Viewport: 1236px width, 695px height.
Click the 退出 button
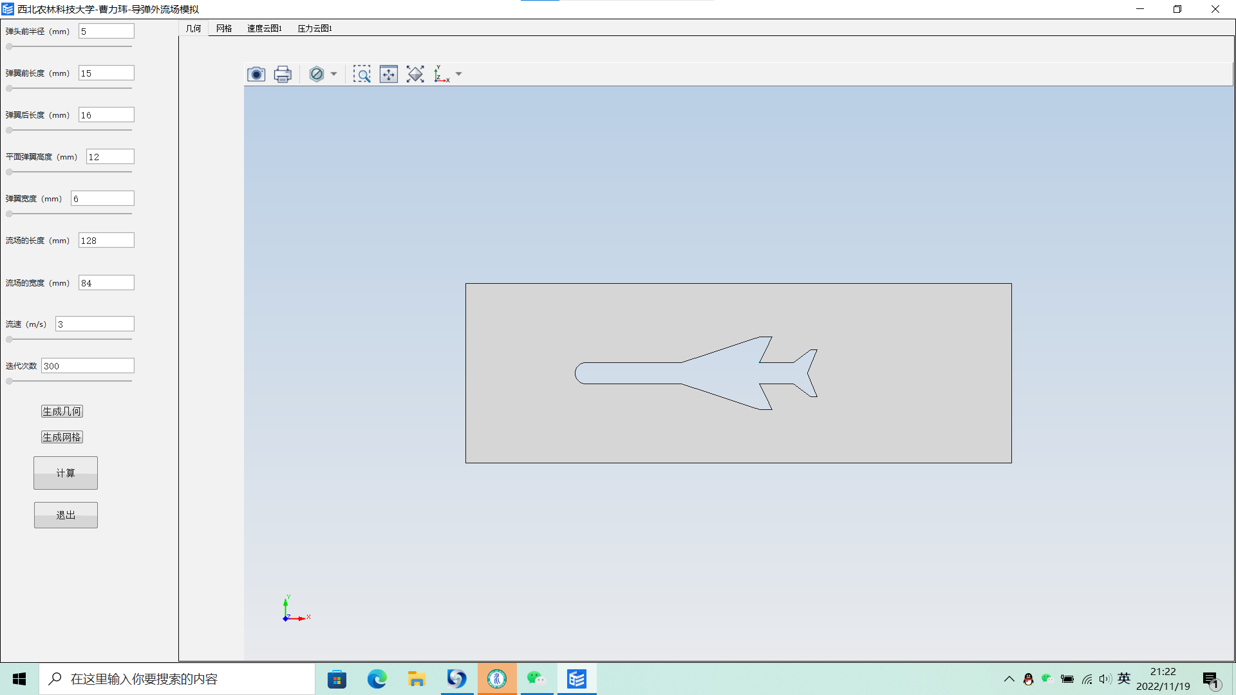[x=66, y=515]
